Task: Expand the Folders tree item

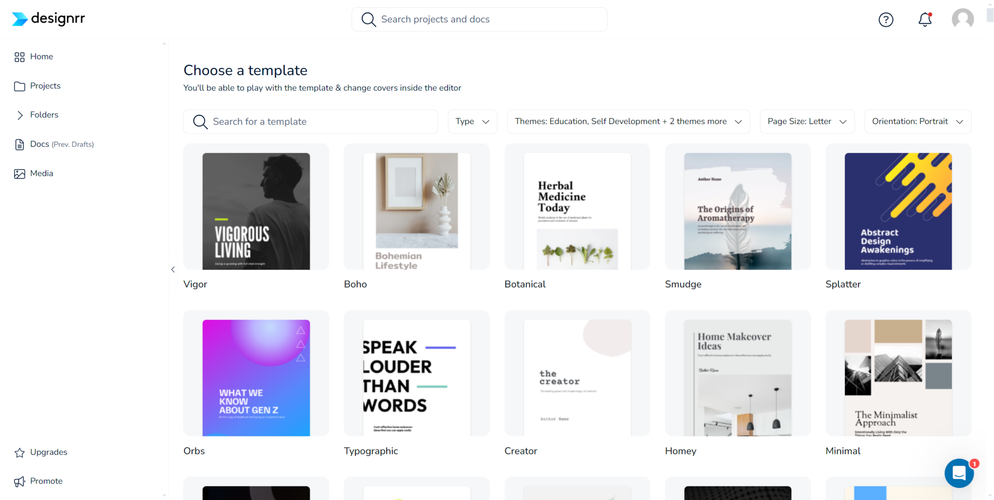Action: click(20, 115)
